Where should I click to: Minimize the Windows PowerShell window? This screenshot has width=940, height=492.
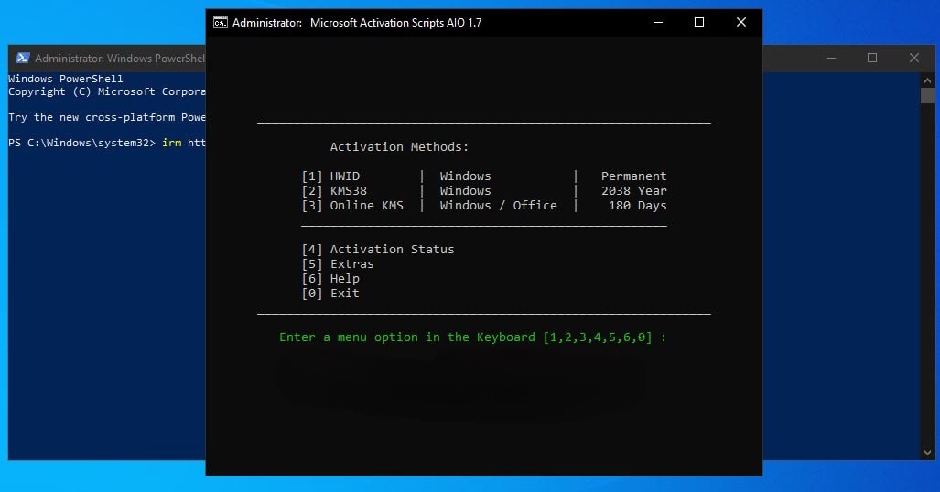831,59
